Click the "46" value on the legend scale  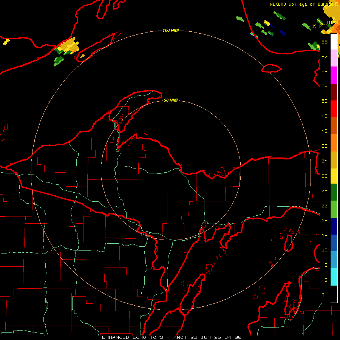325,116
